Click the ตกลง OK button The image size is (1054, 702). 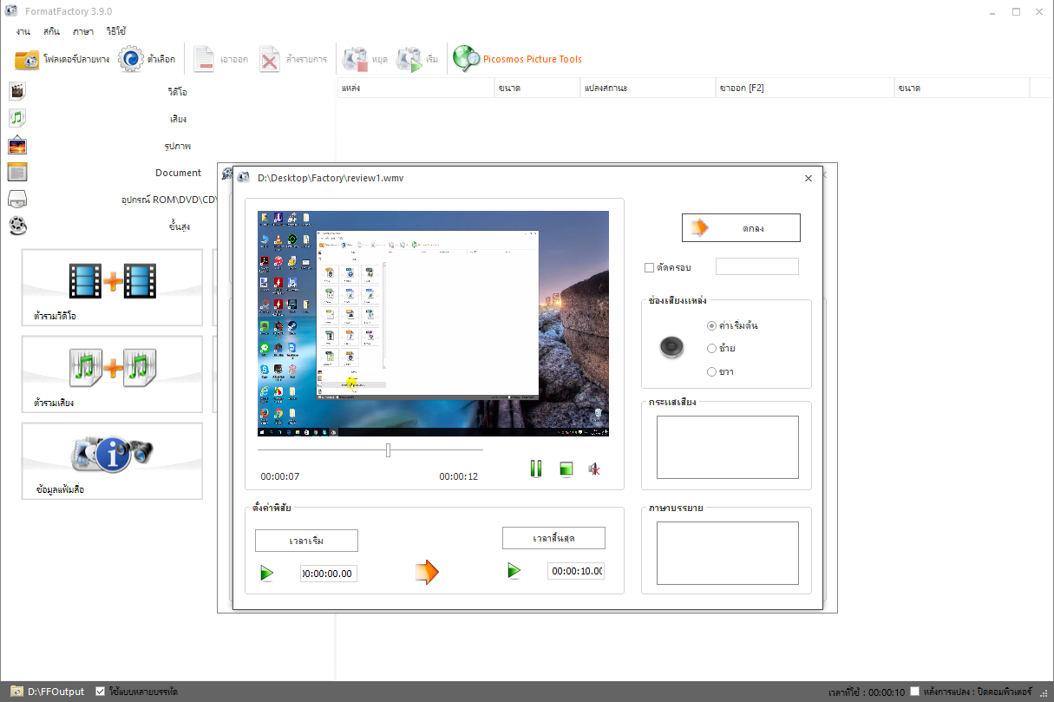[741, 228]
